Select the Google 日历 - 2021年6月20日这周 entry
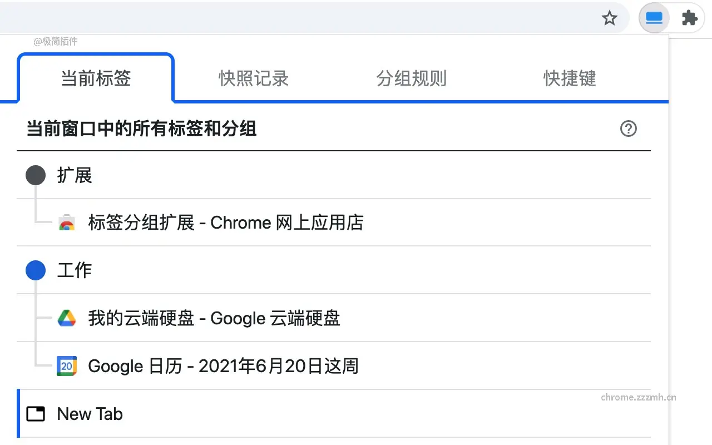 pos(222,366)
